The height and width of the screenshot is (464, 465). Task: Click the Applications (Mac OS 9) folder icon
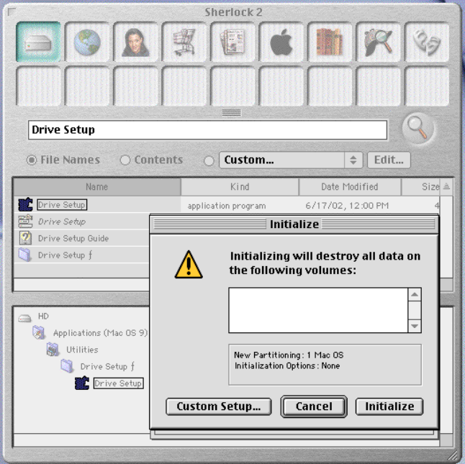coord(39,332)
